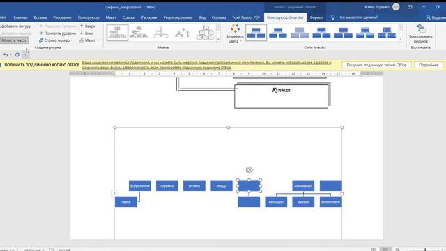This screenshot has width=446, height=251.
Task: Select the third layout, half-circle organization chart
Action: pyautogui.click(x=161, y=33)
